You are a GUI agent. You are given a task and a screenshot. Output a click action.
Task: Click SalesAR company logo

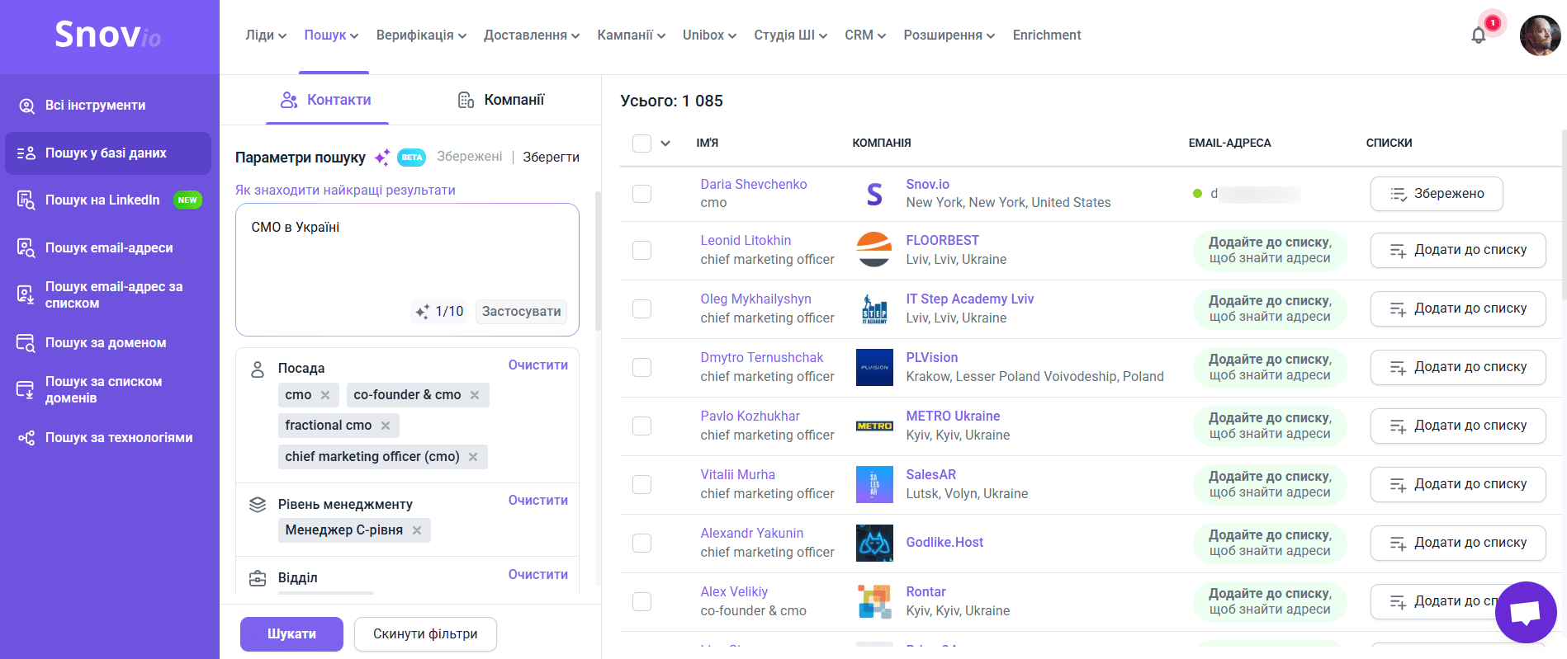tap(874, 484)
